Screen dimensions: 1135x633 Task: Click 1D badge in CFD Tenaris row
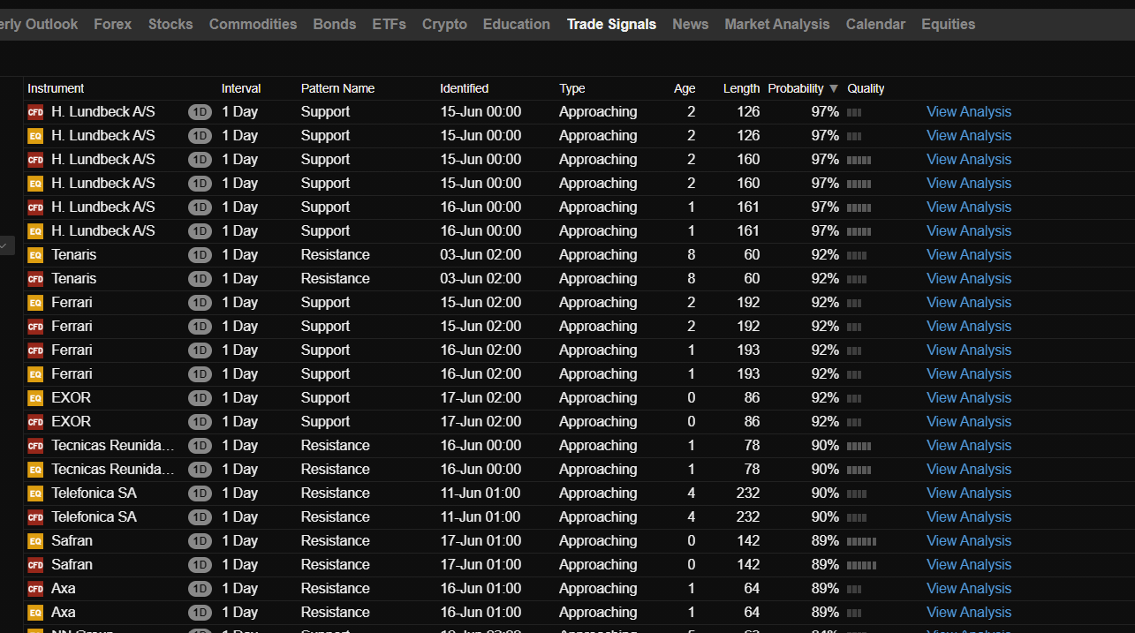[x=200, y=279]
